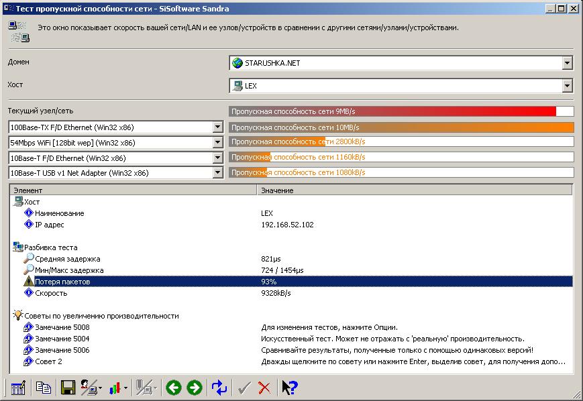This screenshot has height=401, width=583.
Task: Open the 10Base-T USB v1 Net Adapter dropdown
Action: (x=217, y=173)
